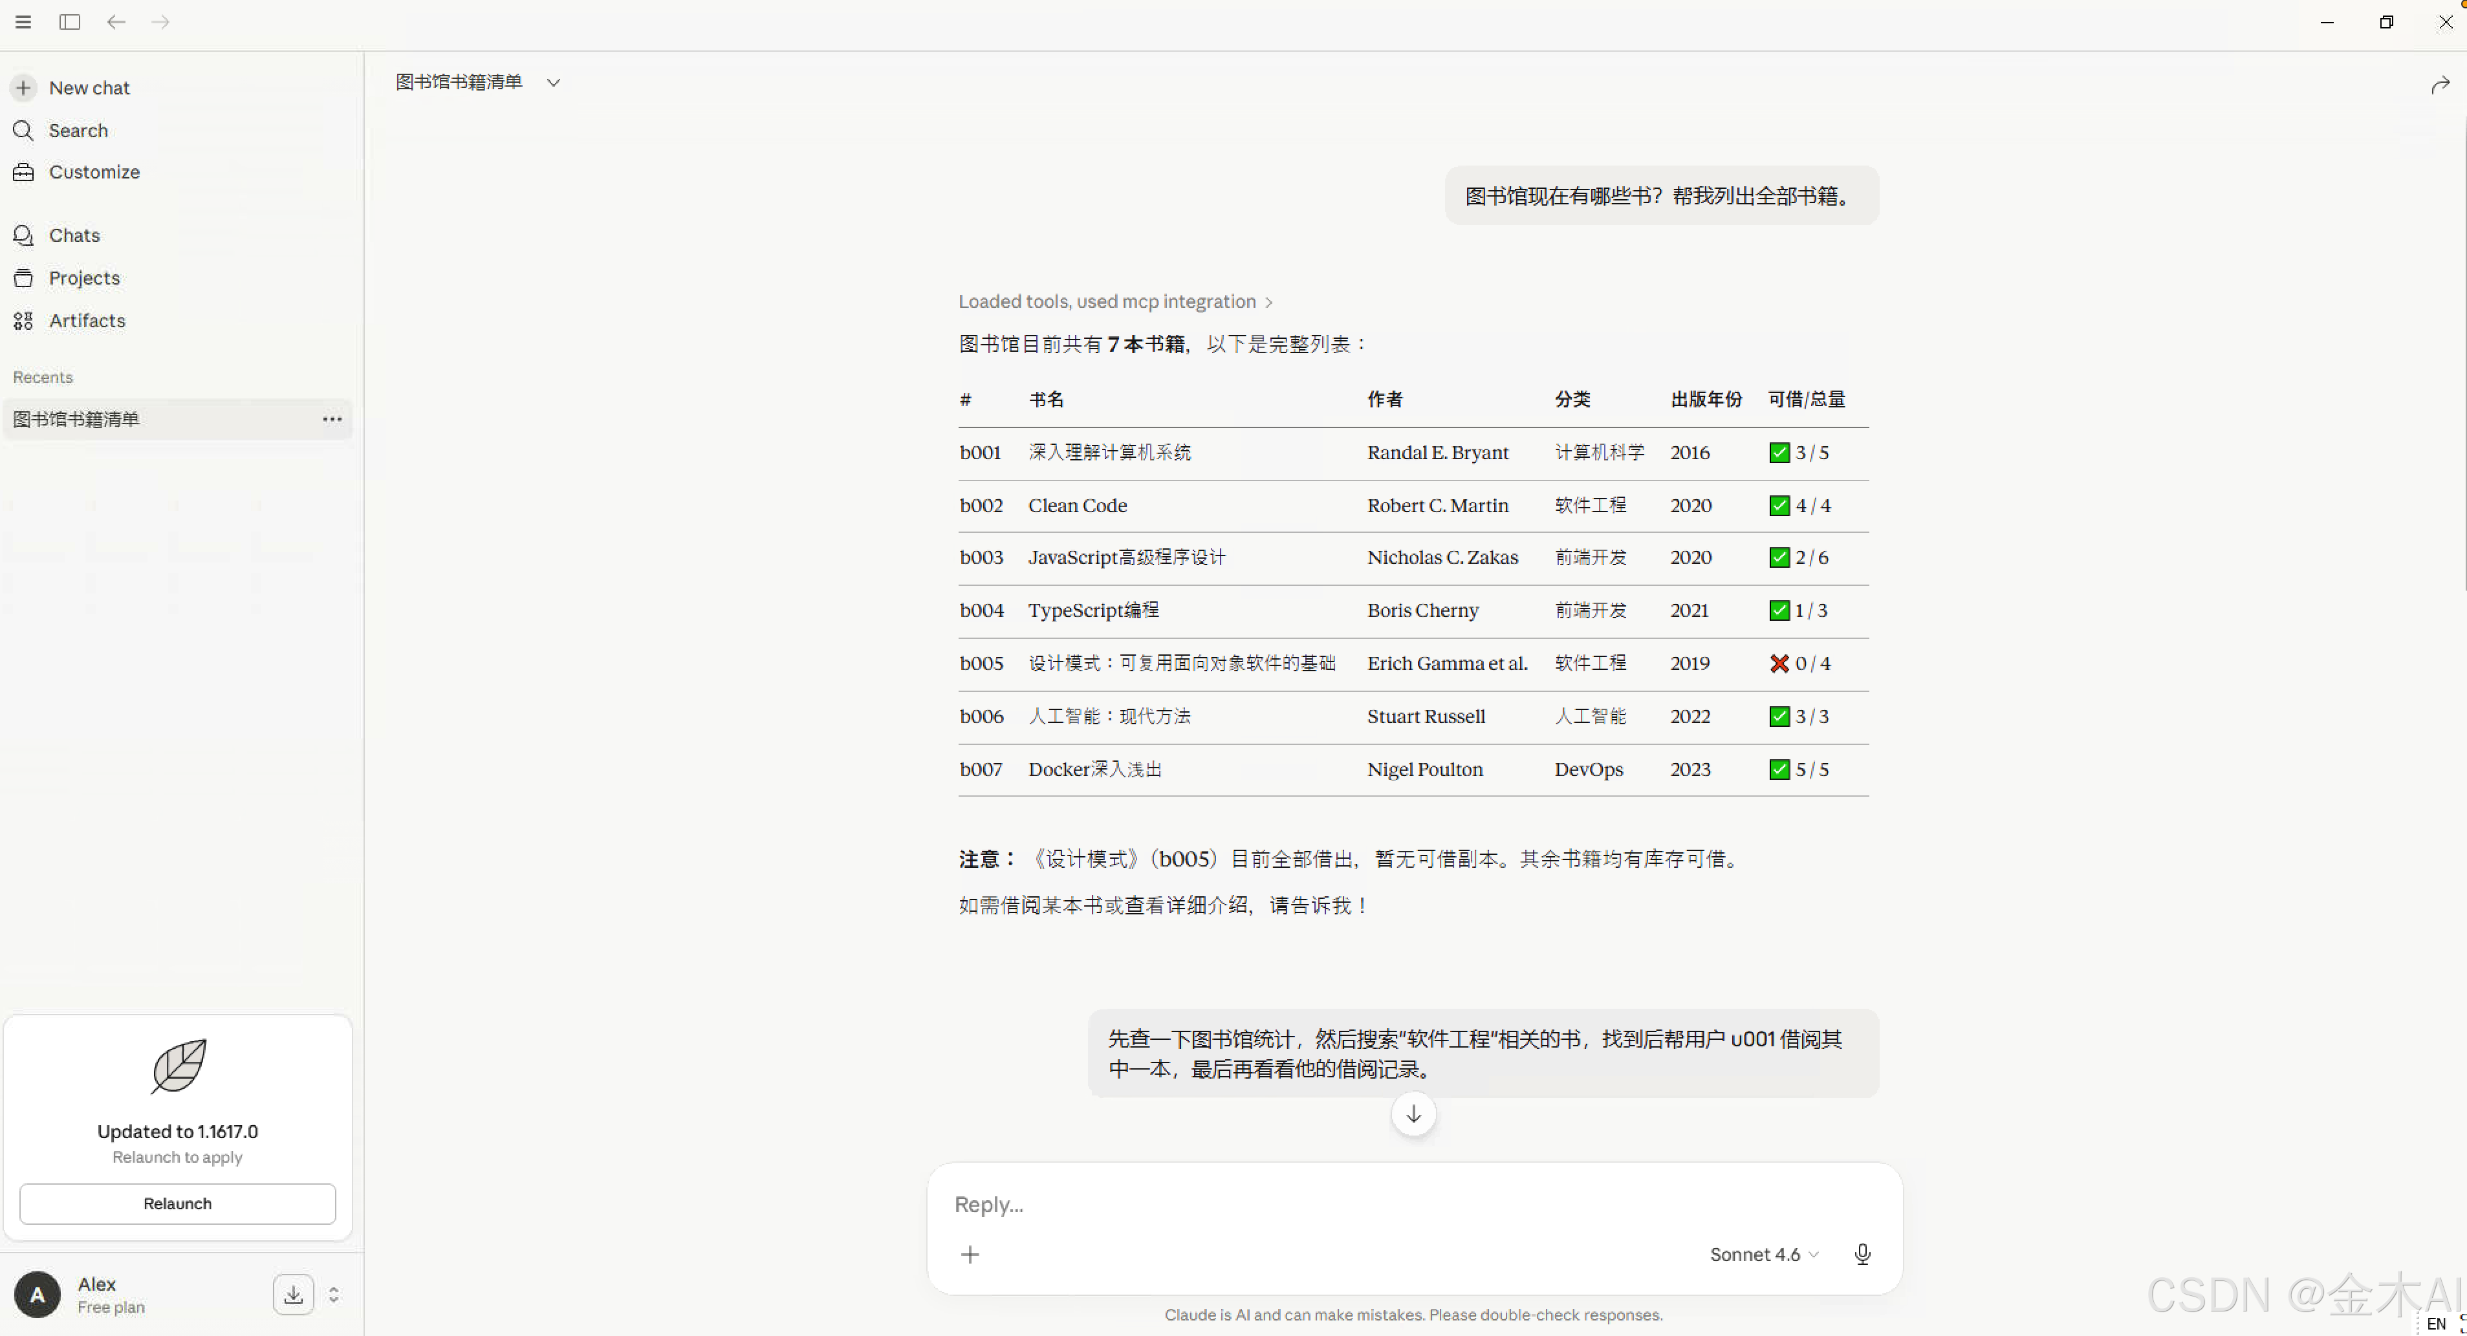This screenshot has width=2467, height=1336.
Task: Open the Artifacts section
Action: click(86, 321)
